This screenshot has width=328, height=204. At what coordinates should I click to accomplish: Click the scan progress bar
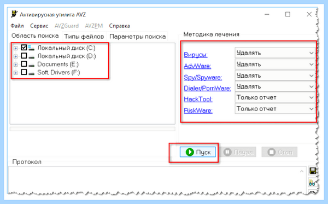[x=92, y=129]
